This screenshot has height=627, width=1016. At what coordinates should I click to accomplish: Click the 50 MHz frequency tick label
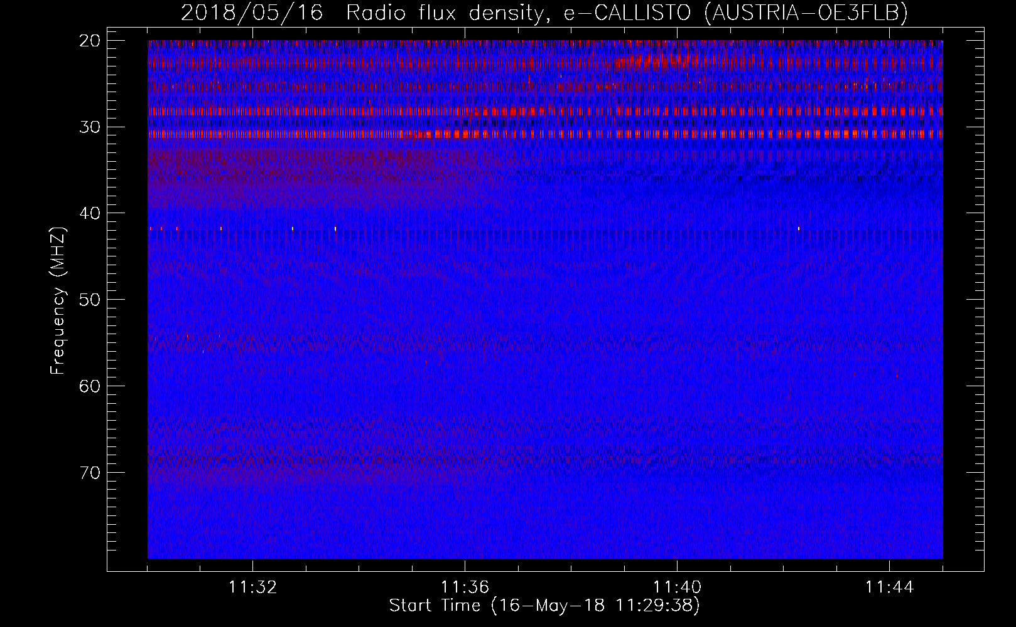(90, 300)
